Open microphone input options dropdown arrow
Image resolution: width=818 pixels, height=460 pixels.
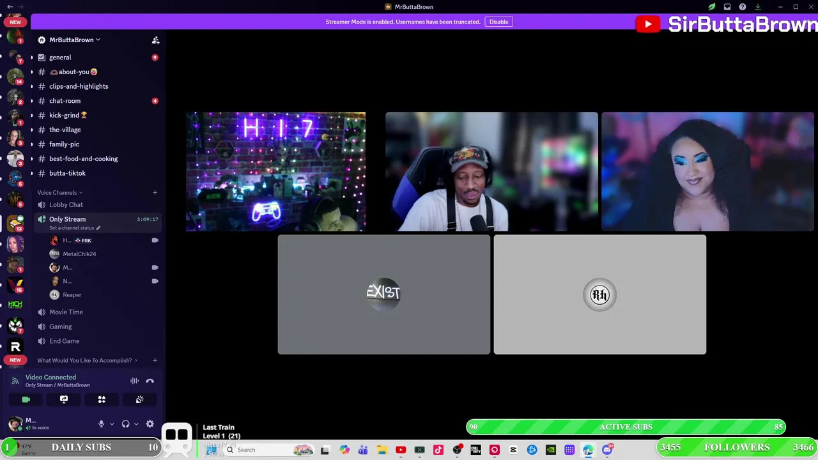point(111,424)
